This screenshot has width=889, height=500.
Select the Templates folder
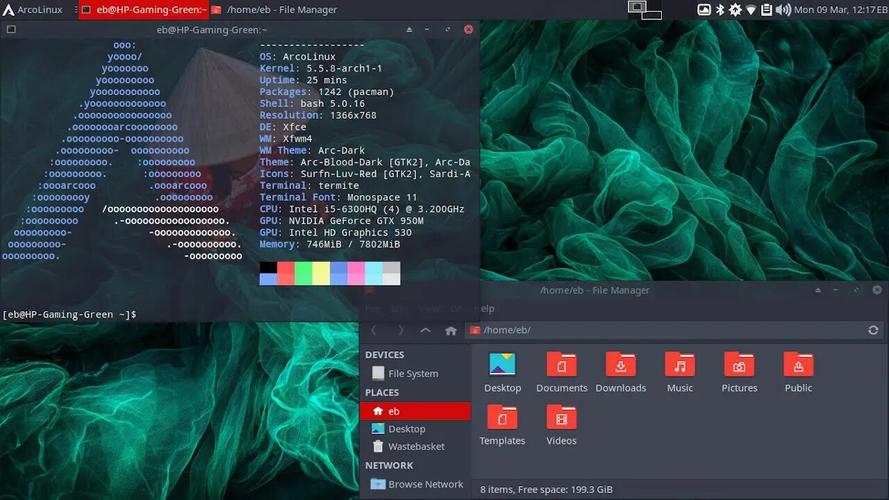[502, 425]
